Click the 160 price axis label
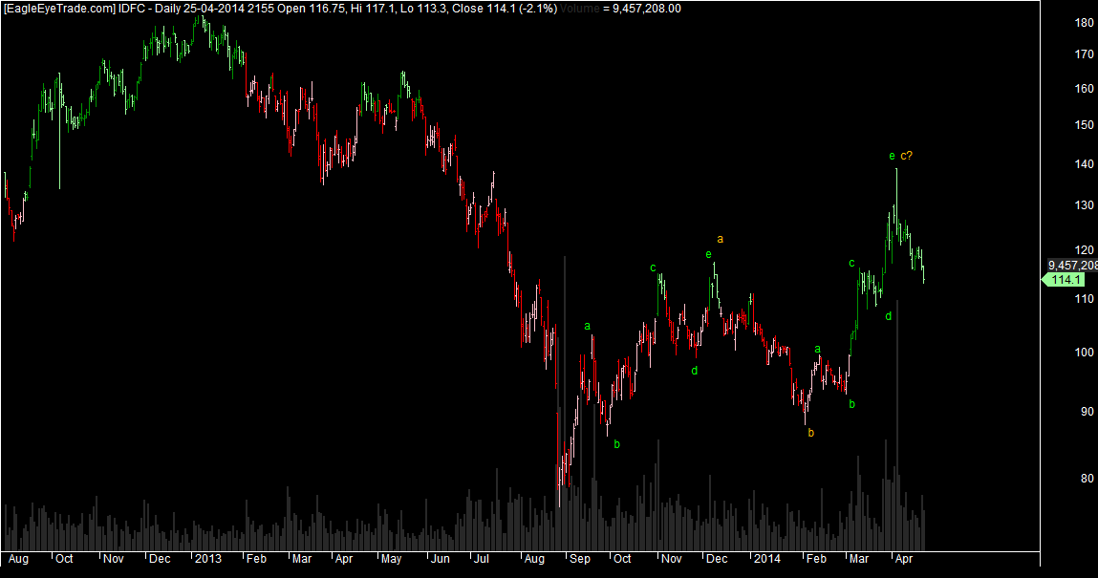This screenshot has width=1098, height=578. [x=1084, y=89]
